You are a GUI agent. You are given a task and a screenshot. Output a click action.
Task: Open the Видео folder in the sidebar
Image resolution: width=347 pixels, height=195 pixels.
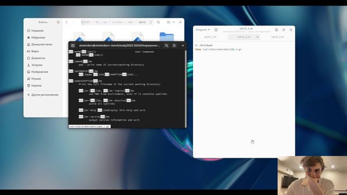pyautogui.click(x=35, y=51)
